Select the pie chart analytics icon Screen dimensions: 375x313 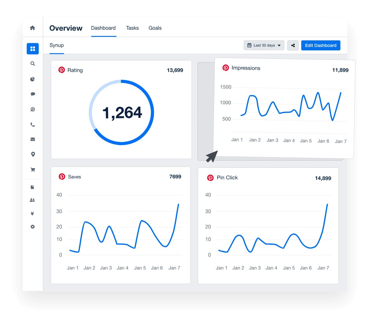click(32, 79)
